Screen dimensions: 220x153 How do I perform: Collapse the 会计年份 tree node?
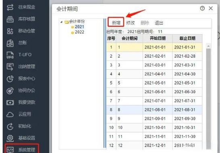tap(62, 22)
